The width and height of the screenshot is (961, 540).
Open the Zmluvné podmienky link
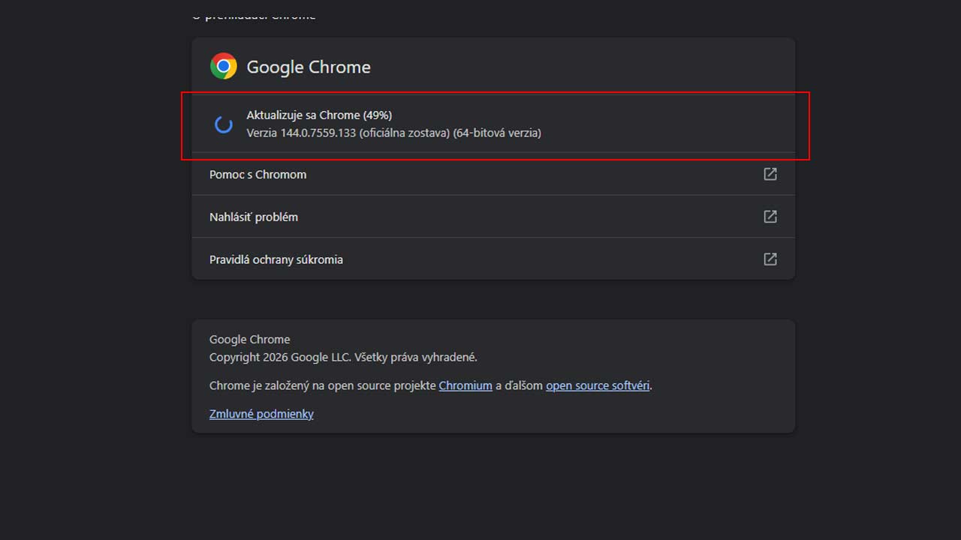pos(261,414)
